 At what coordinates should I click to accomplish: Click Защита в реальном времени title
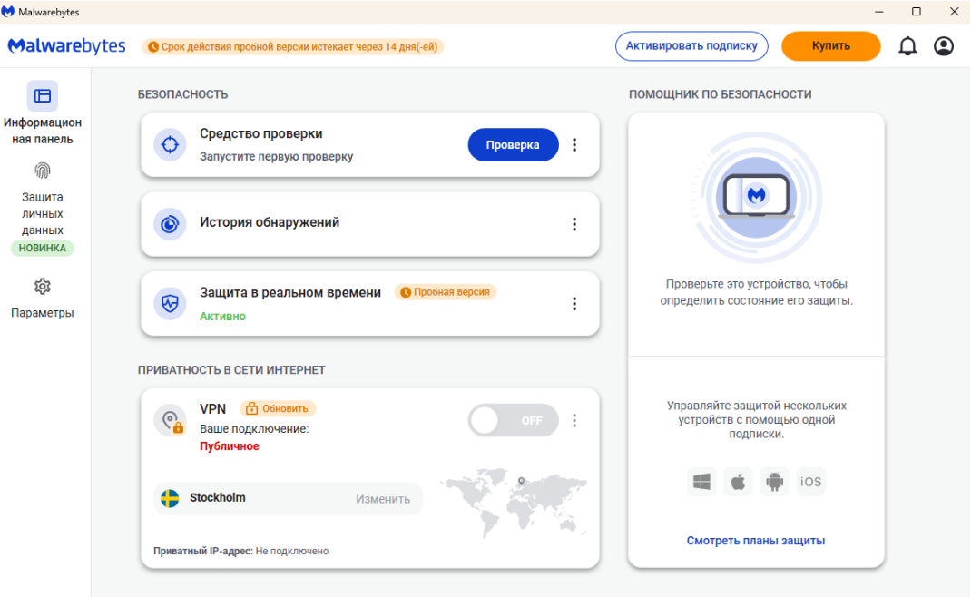pos(289,292)
